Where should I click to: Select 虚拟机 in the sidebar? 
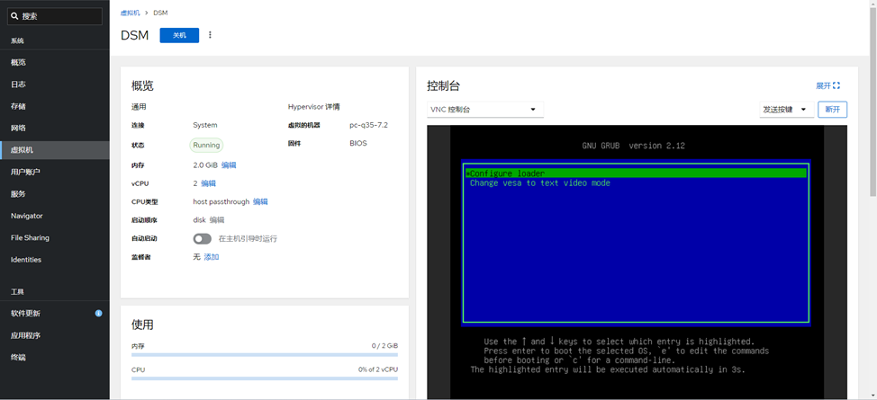coord(55,150)
